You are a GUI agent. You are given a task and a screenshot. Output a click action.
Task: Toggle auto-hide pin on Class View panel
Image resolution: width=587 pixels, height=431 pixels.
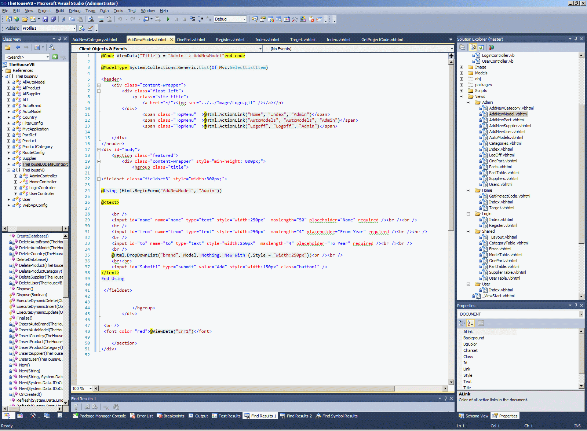click(59, 39)
